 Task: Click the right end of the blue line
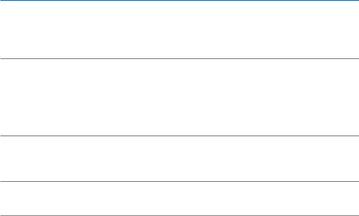point(357,0)
